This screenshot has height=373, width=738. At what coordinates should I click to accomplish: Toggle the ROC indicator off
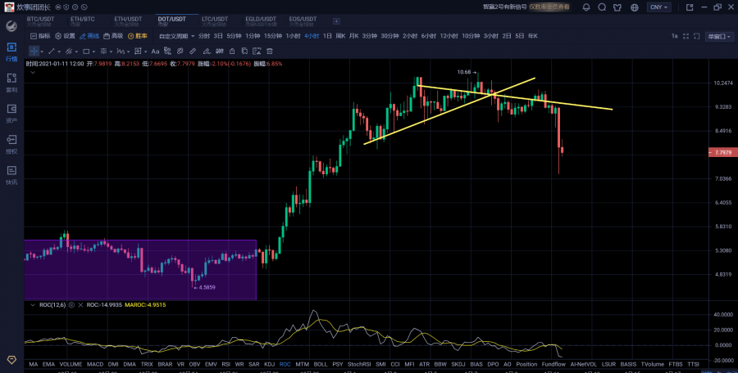[285, 364]
